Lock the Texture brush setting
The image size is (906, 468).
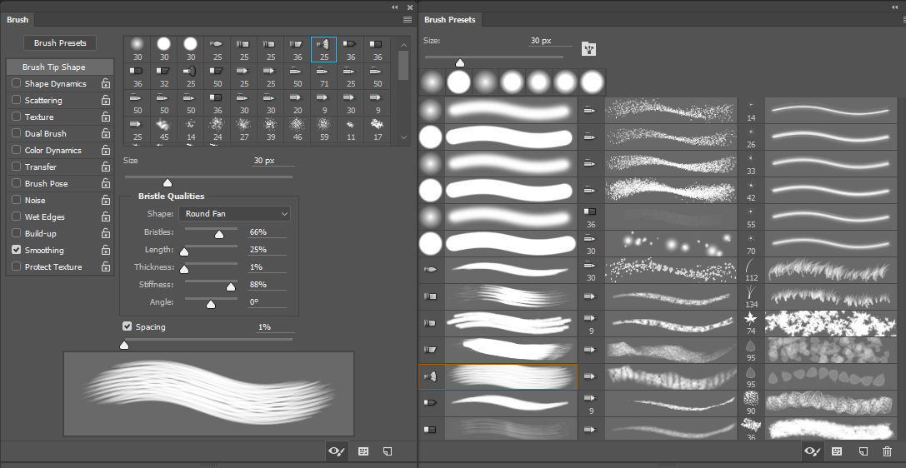coord(106,117)
